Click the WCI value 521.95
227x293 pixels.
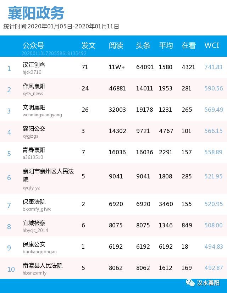214,176
